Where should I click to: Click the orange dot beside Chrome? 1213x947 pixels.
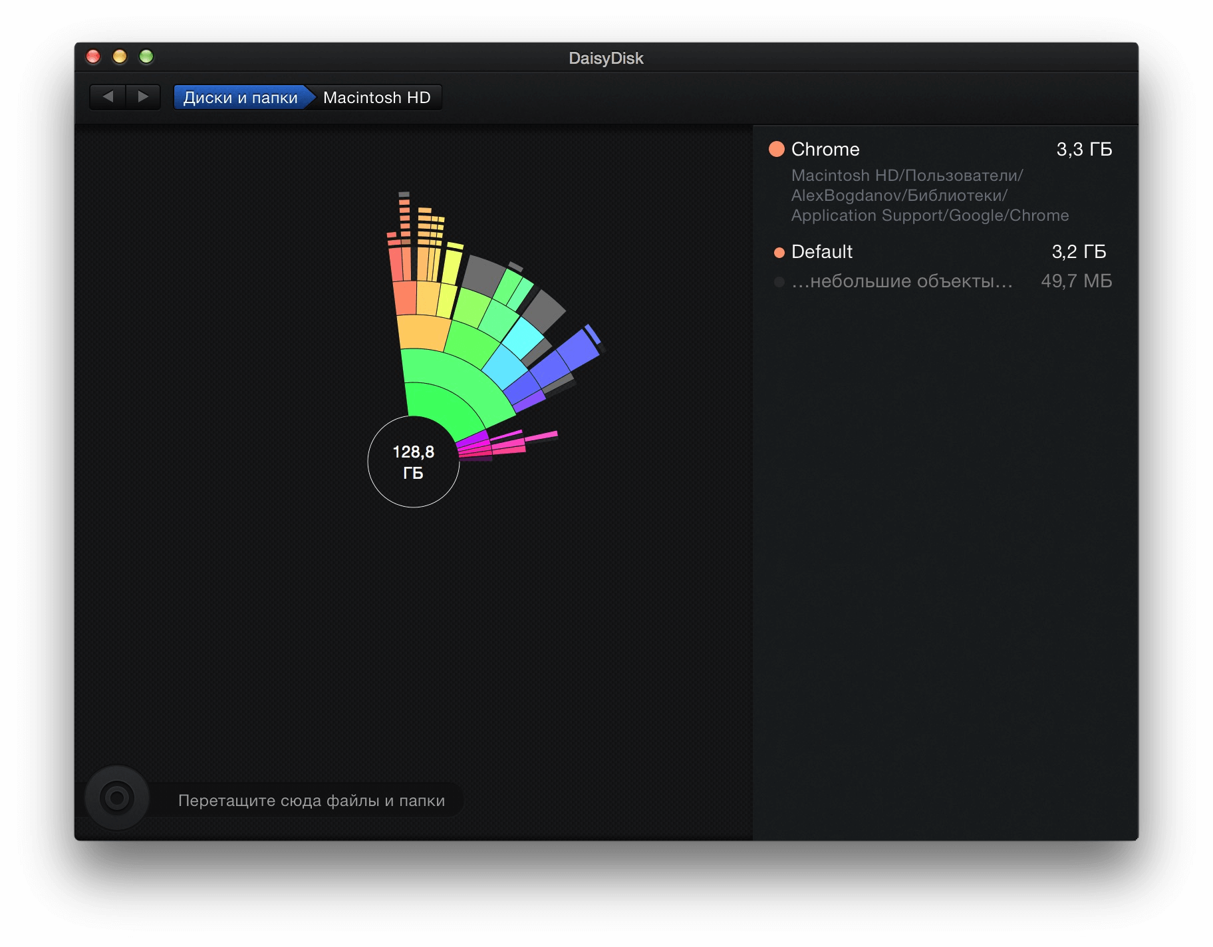tap(776, 149)
